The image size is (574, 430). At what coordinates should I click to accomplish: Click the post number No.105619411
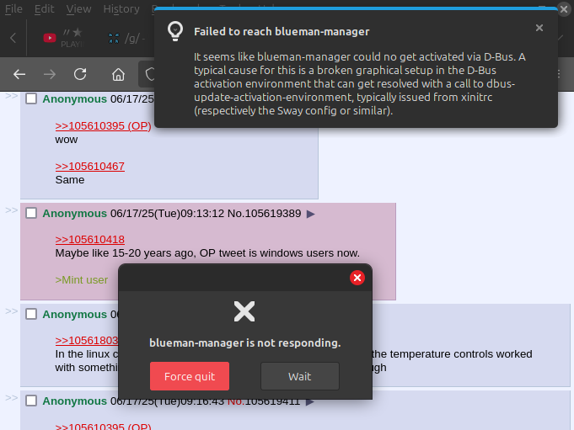(x=264, y=401)
